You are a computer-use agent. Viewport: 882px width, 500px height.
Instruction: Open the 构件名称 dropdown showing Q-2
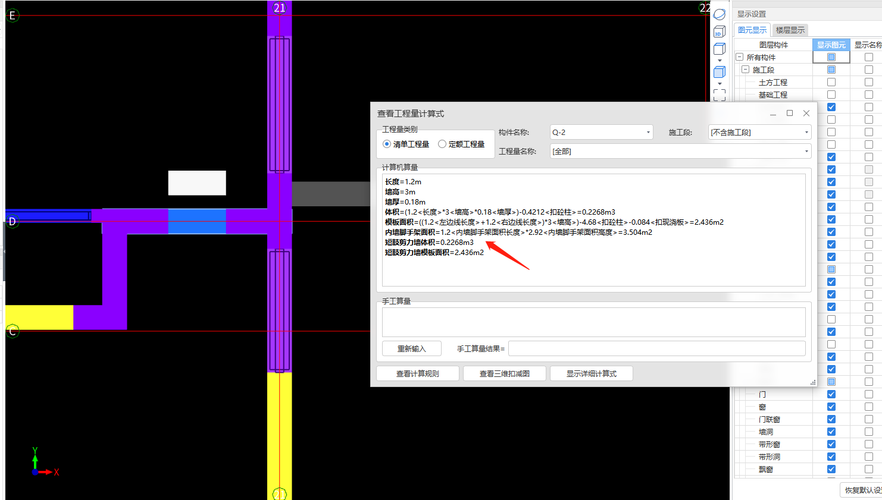[x=601, y=132]
